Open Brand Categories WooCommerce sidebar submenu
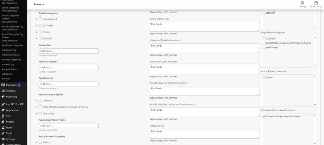Image resolution: width=324 pixels, height=145 pixels. tap(10, 9)
